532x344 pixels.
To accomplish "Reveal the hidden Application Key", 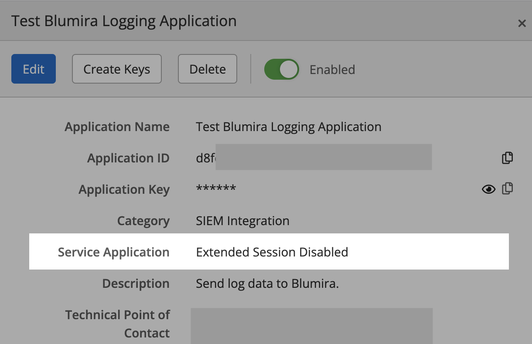I will click(x=488, y=189).
